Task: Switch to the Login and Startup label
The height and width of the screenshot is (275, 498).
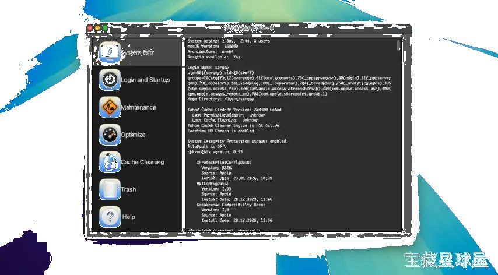Action: [145, 80]
